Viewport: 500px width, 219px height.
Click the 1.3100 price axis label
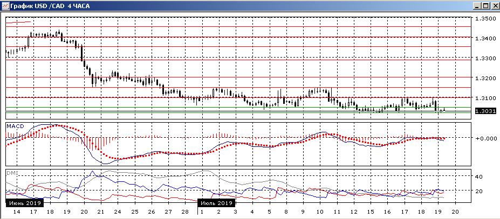(x=485, y=98)
